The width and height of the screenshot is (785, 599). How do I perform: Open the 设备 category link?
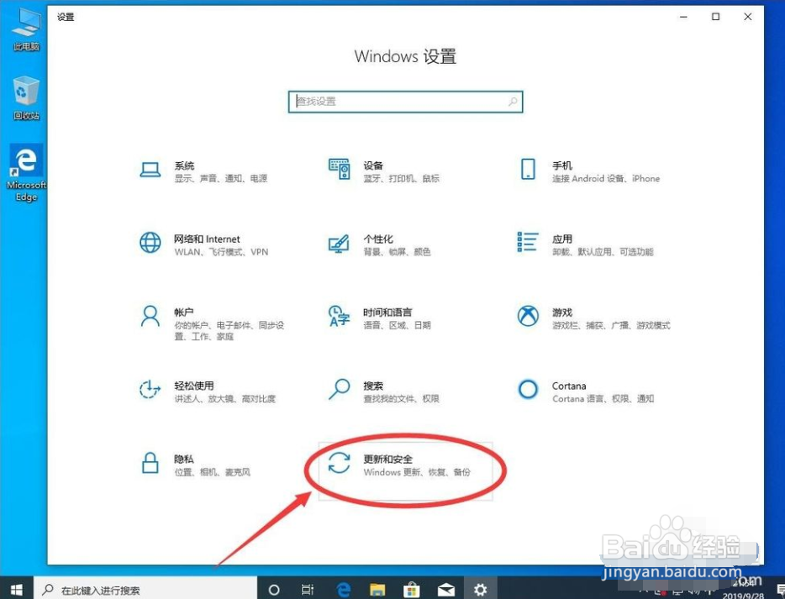pos(373,166)
